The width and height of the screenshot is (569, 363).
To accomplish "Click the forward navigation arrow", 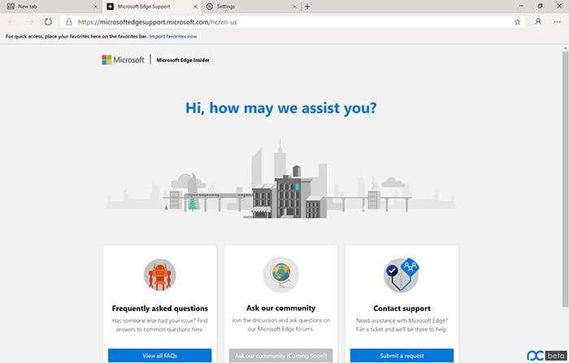I will (30, 22).
